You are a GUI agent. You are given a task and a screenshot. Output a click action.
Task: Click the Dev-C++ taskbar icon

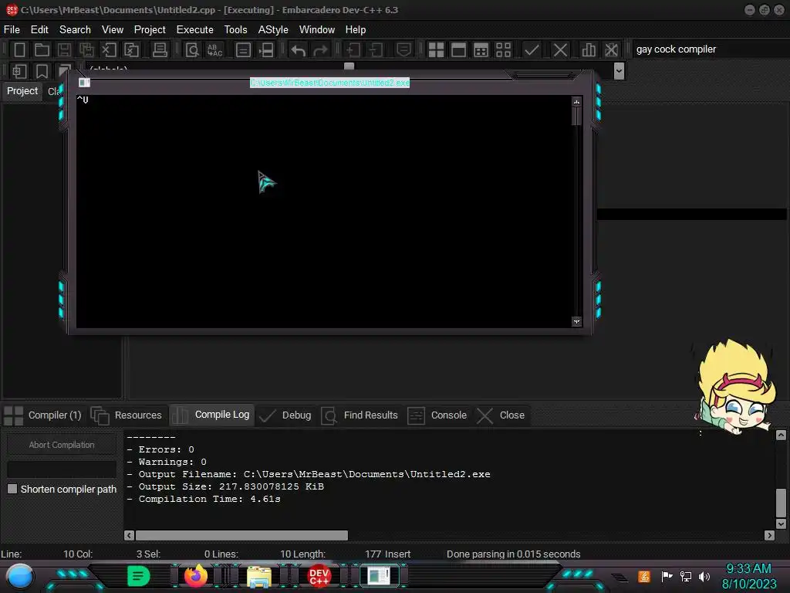point(319,576)
